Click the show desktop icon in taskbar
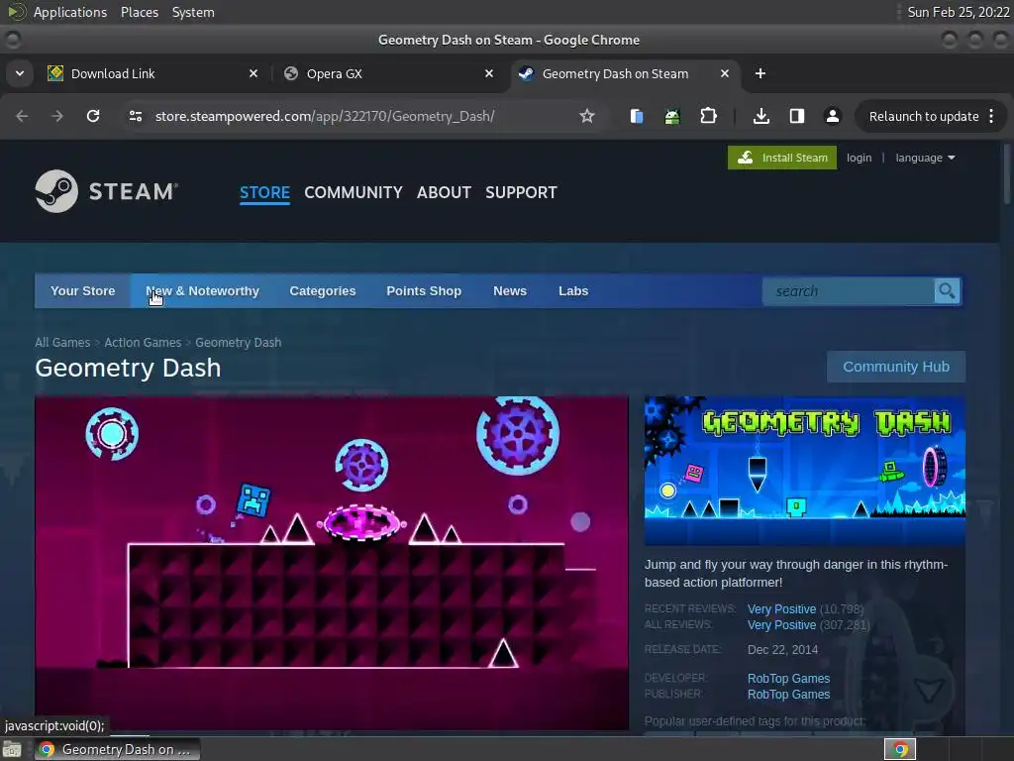The width and height of the screenshot is (1014, 761). 12,749
